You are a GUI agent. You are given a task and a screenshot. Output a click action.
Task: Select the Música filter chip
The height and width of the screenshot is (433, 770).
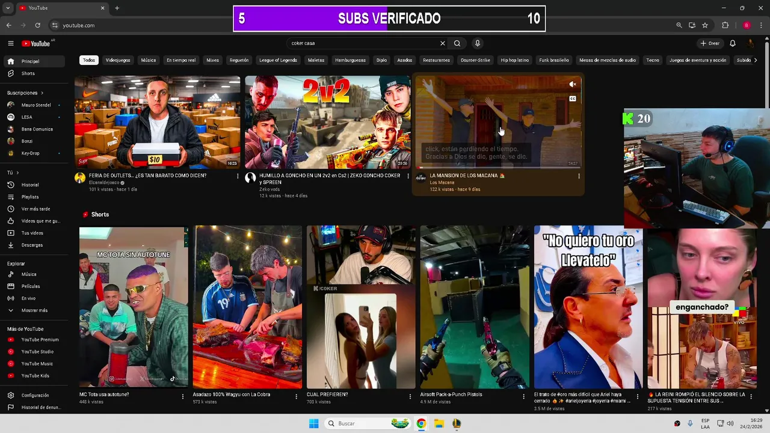coord(149,60)
